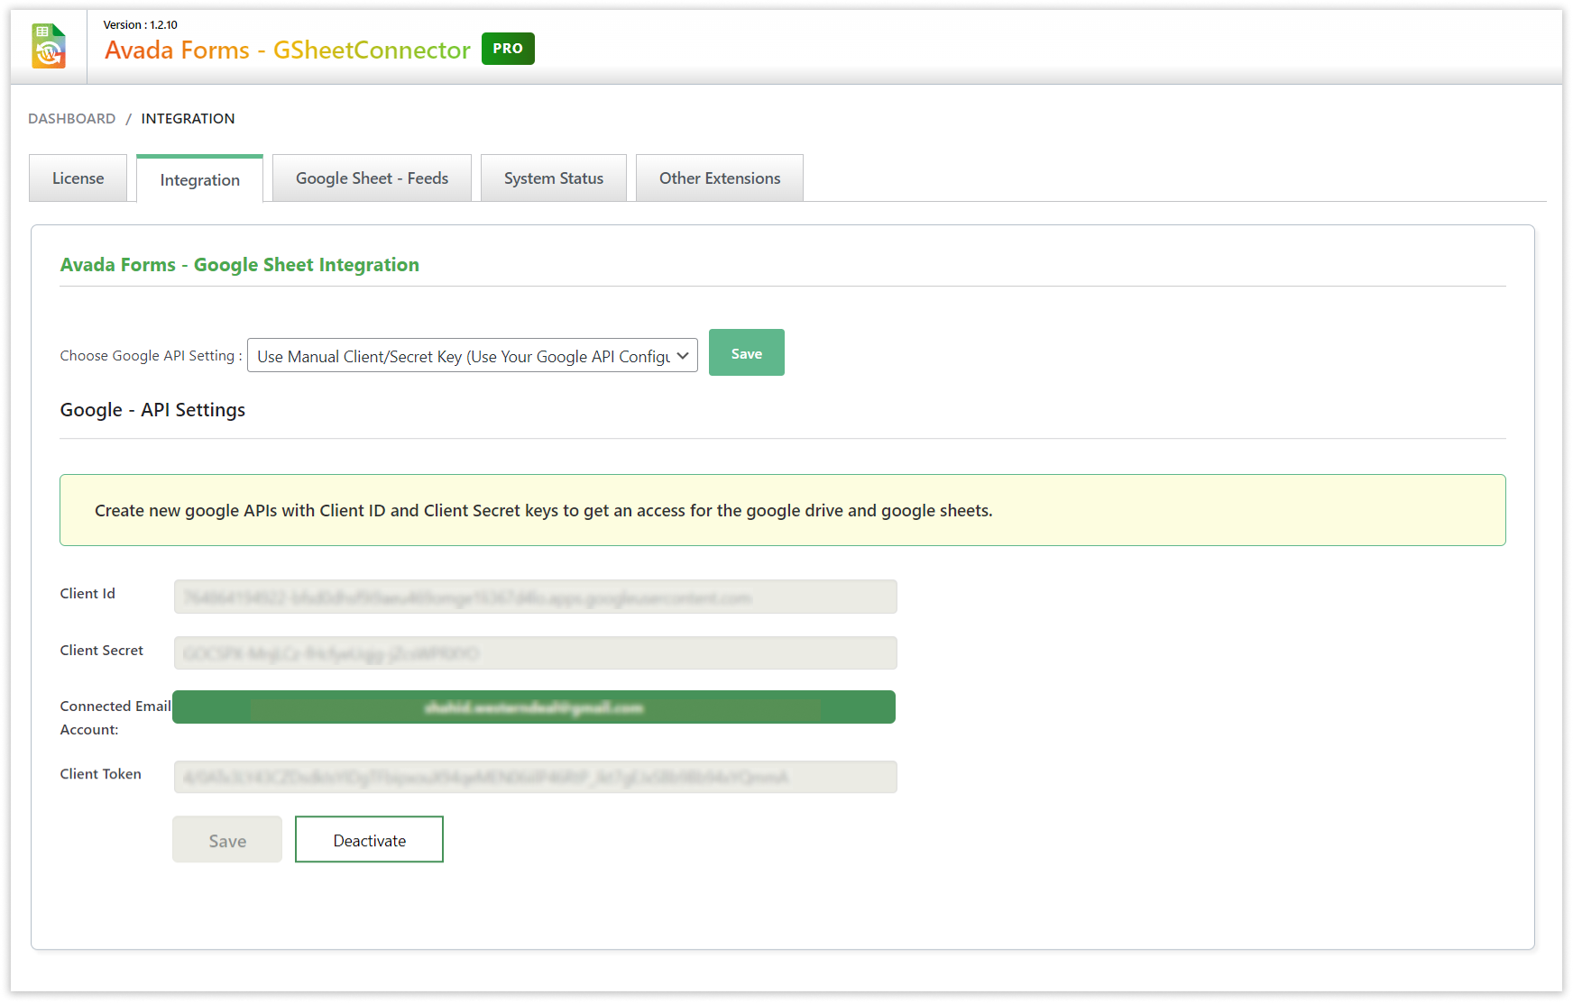Deactivate the connected Google account
Screen dimensions: 1573x1003
pyautogui.click(x=369, y=839)
